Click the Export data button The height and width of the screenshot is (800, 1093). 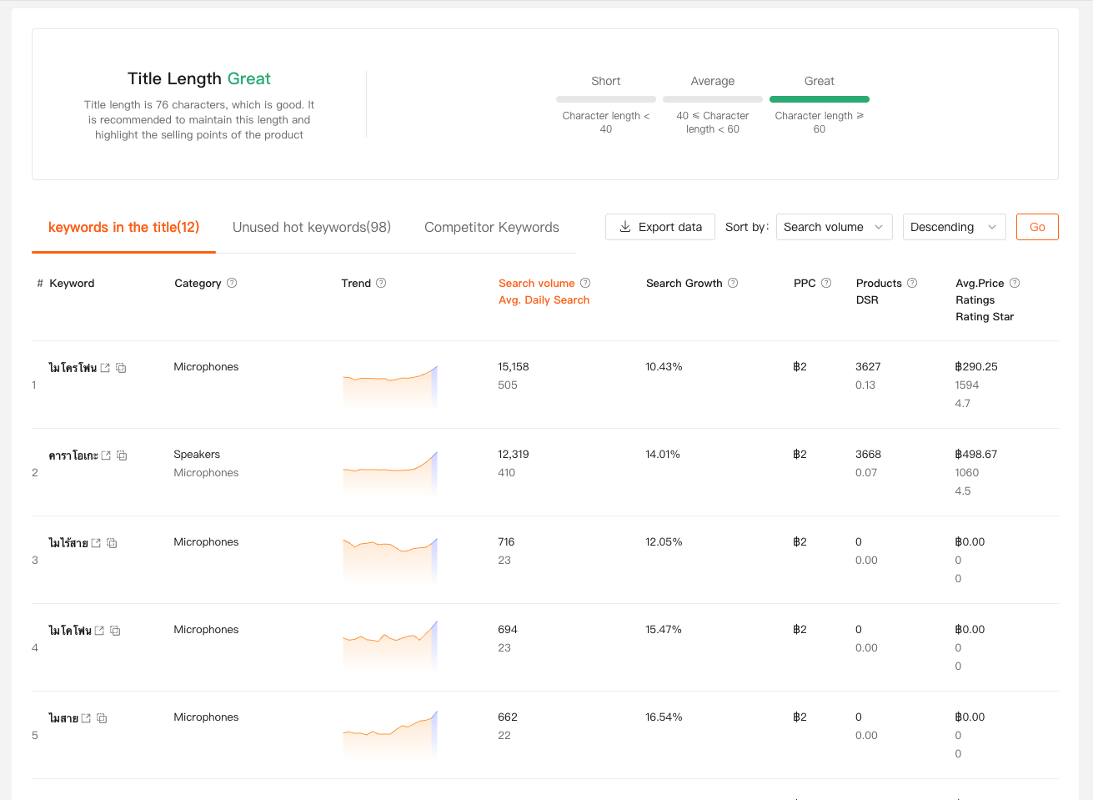pos(660,227)
